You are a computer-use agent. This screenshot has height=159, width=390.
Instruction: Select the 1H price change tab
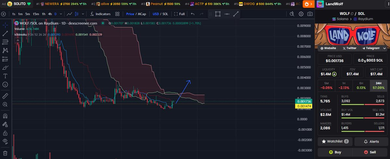pyautogui.click(x=344, y=85)
